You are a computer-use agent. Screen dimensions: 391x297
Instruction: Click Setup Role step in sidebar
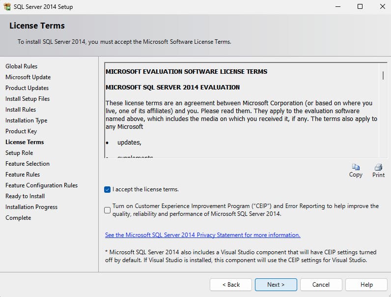coord(19,153)
